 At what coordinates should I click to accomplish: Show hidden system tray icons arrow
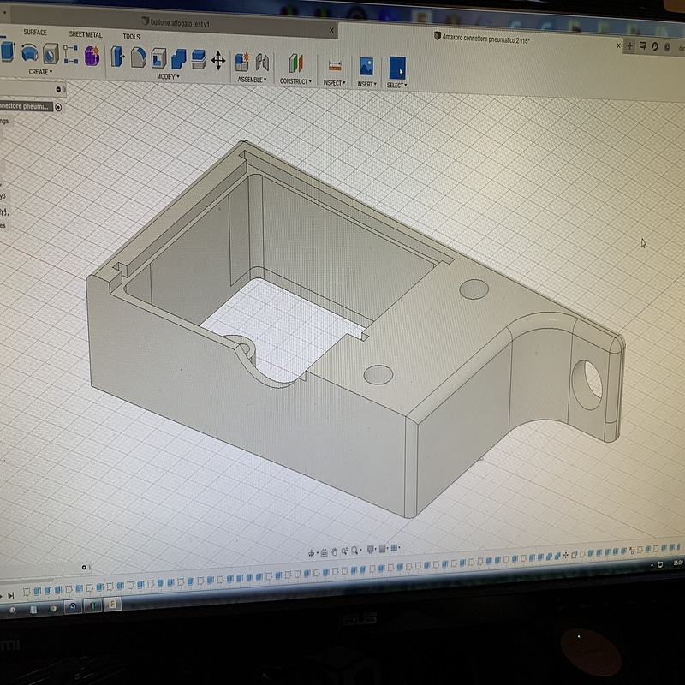coord(652,565)
